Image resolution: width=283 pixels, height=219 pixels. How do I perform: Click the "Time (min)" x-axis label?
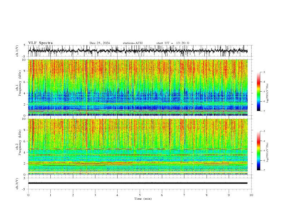click(143, 199)
